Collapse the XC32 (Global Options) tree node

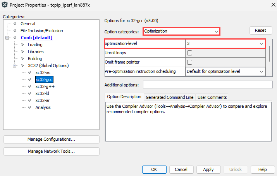15,66
